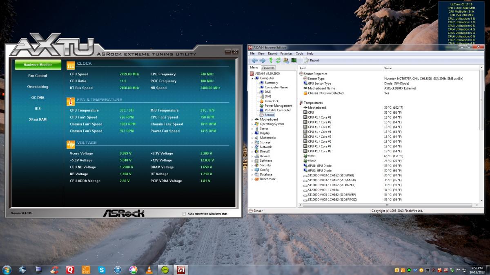Select Portable Computer in the AIDA64 tree
Screen dimensions: 490x275
click(278, 110)
